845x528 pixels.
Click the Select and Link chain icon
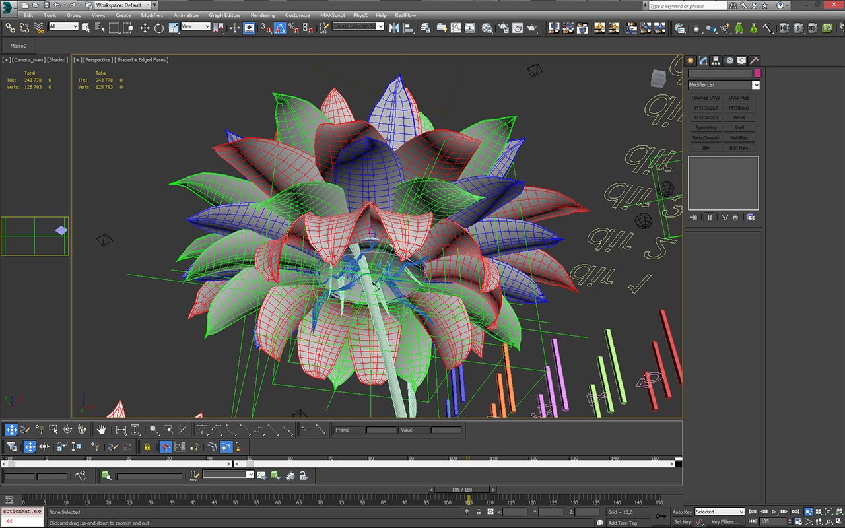(x=10, y=28)
